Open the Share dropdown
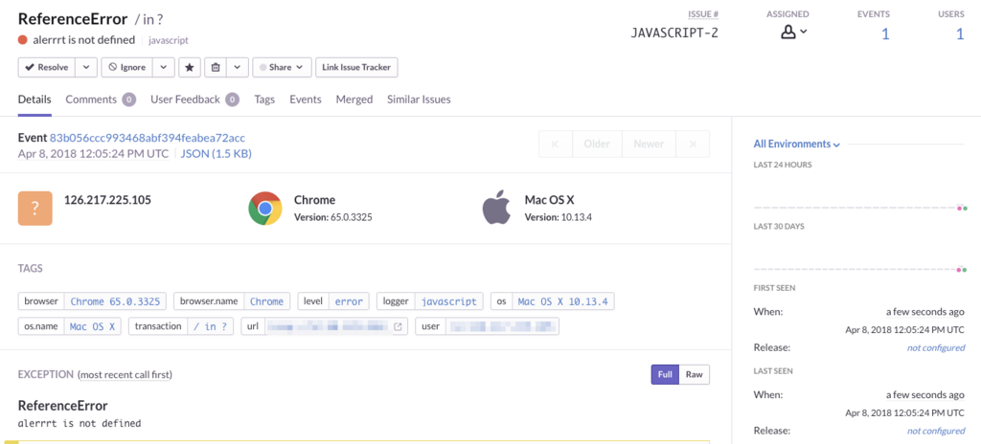981x444 pixels. (x=283, y=68)
